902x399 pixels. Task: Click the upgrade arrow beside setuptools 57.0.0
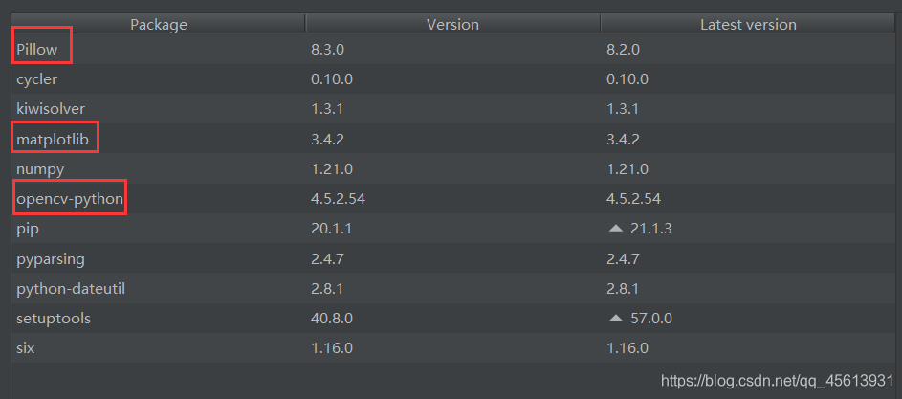pyautogui.click(x=616, y=319)
